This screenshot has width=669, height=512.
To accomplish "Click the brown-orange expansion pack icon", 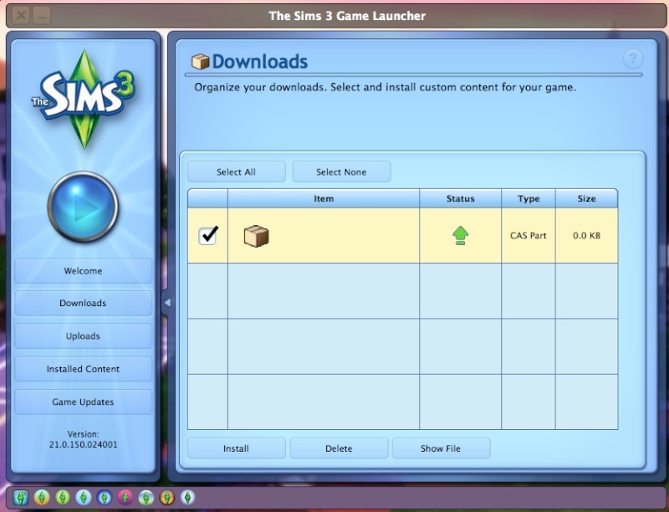I will point(166,497).
